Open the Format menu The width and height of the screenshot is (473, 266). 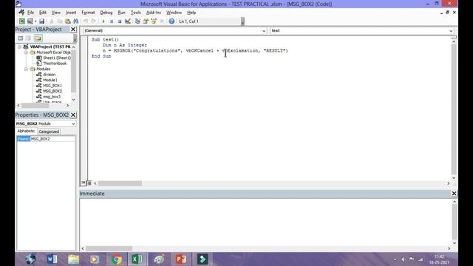(88, 13)
